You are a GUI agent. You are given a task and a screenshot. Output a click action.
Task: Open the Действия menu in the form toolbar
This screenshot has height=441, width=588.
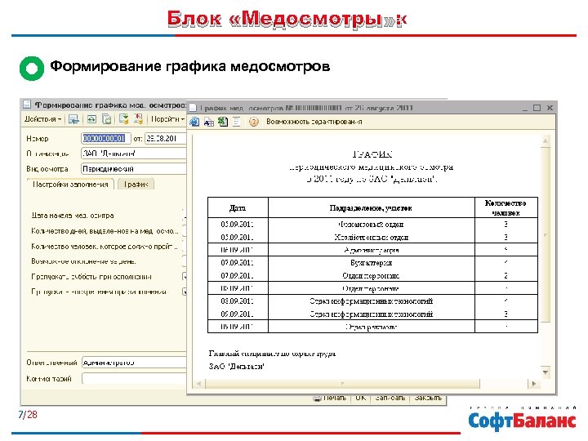coord(42,119)
